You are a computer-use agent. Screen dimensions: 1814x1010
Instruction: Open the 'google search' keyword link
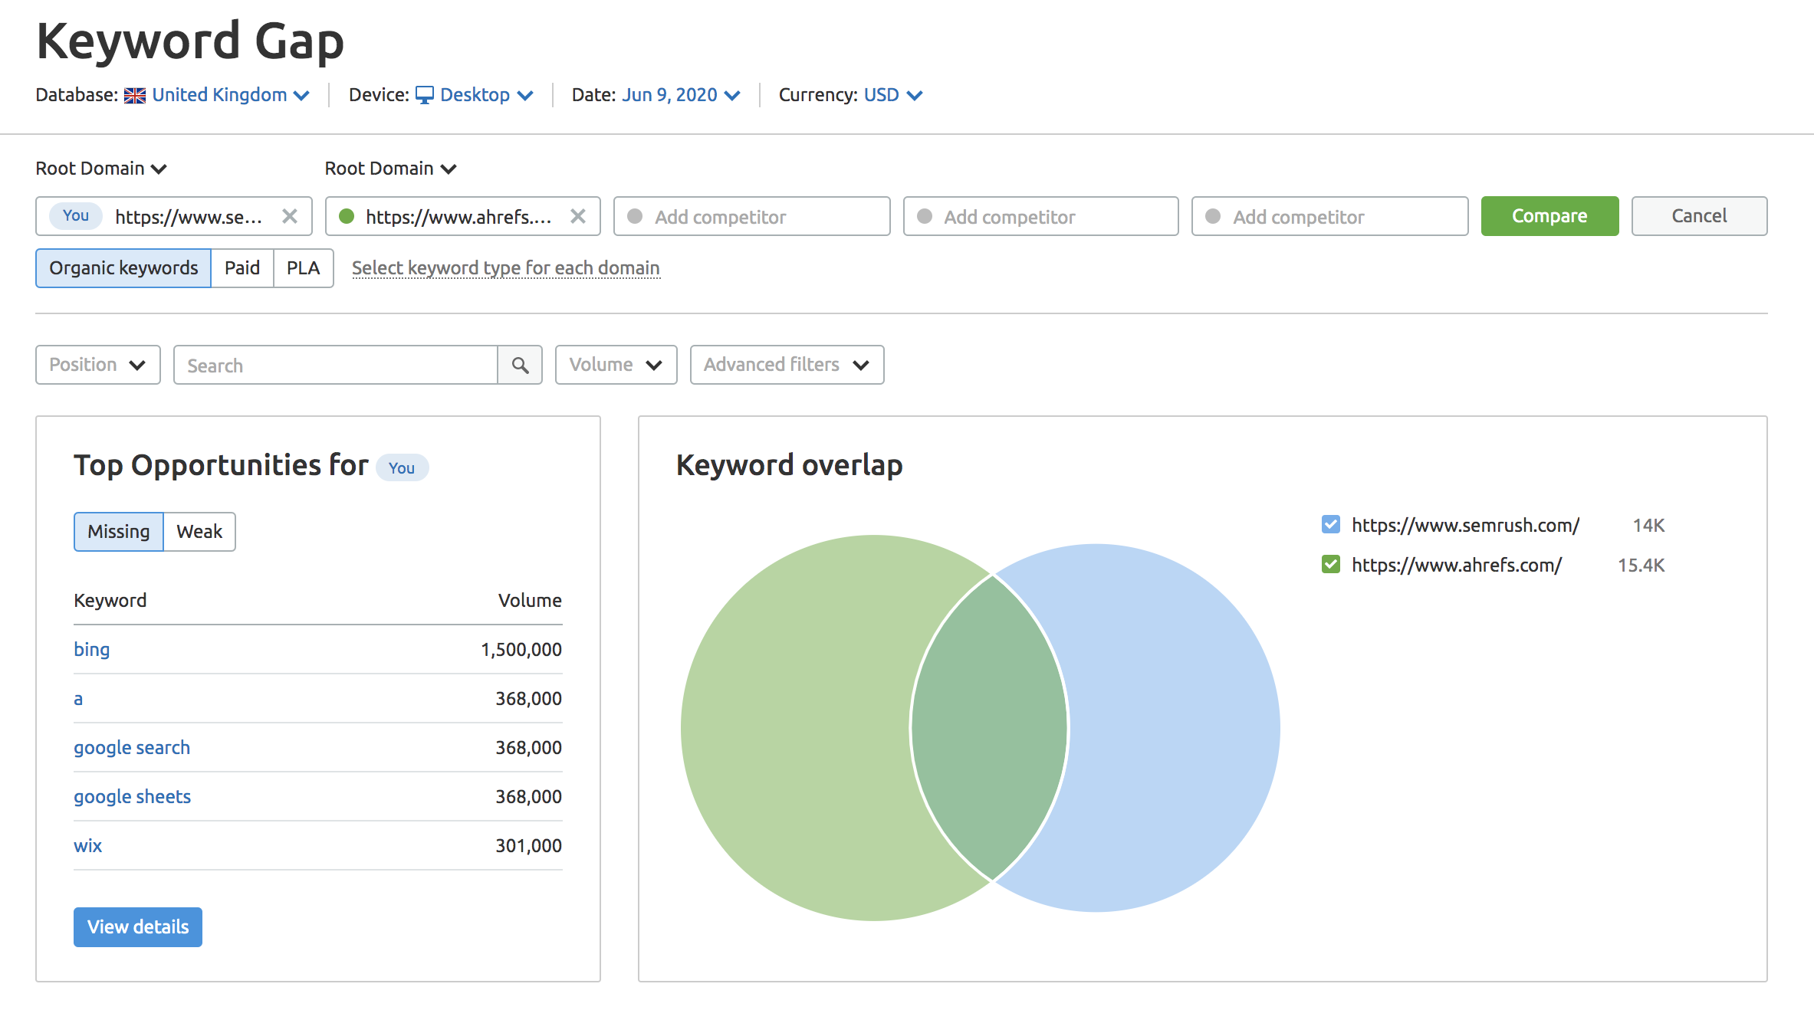pos(132,748)
